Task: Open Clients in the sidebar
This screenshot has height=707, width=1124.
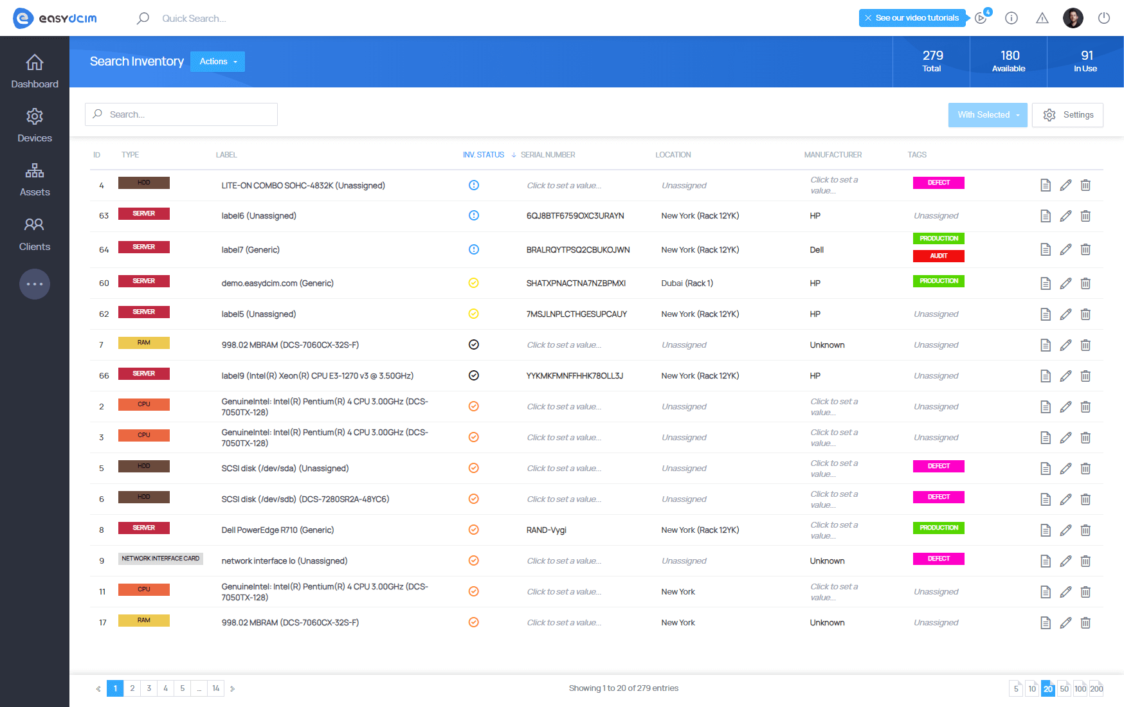Action: pos(35,234)
